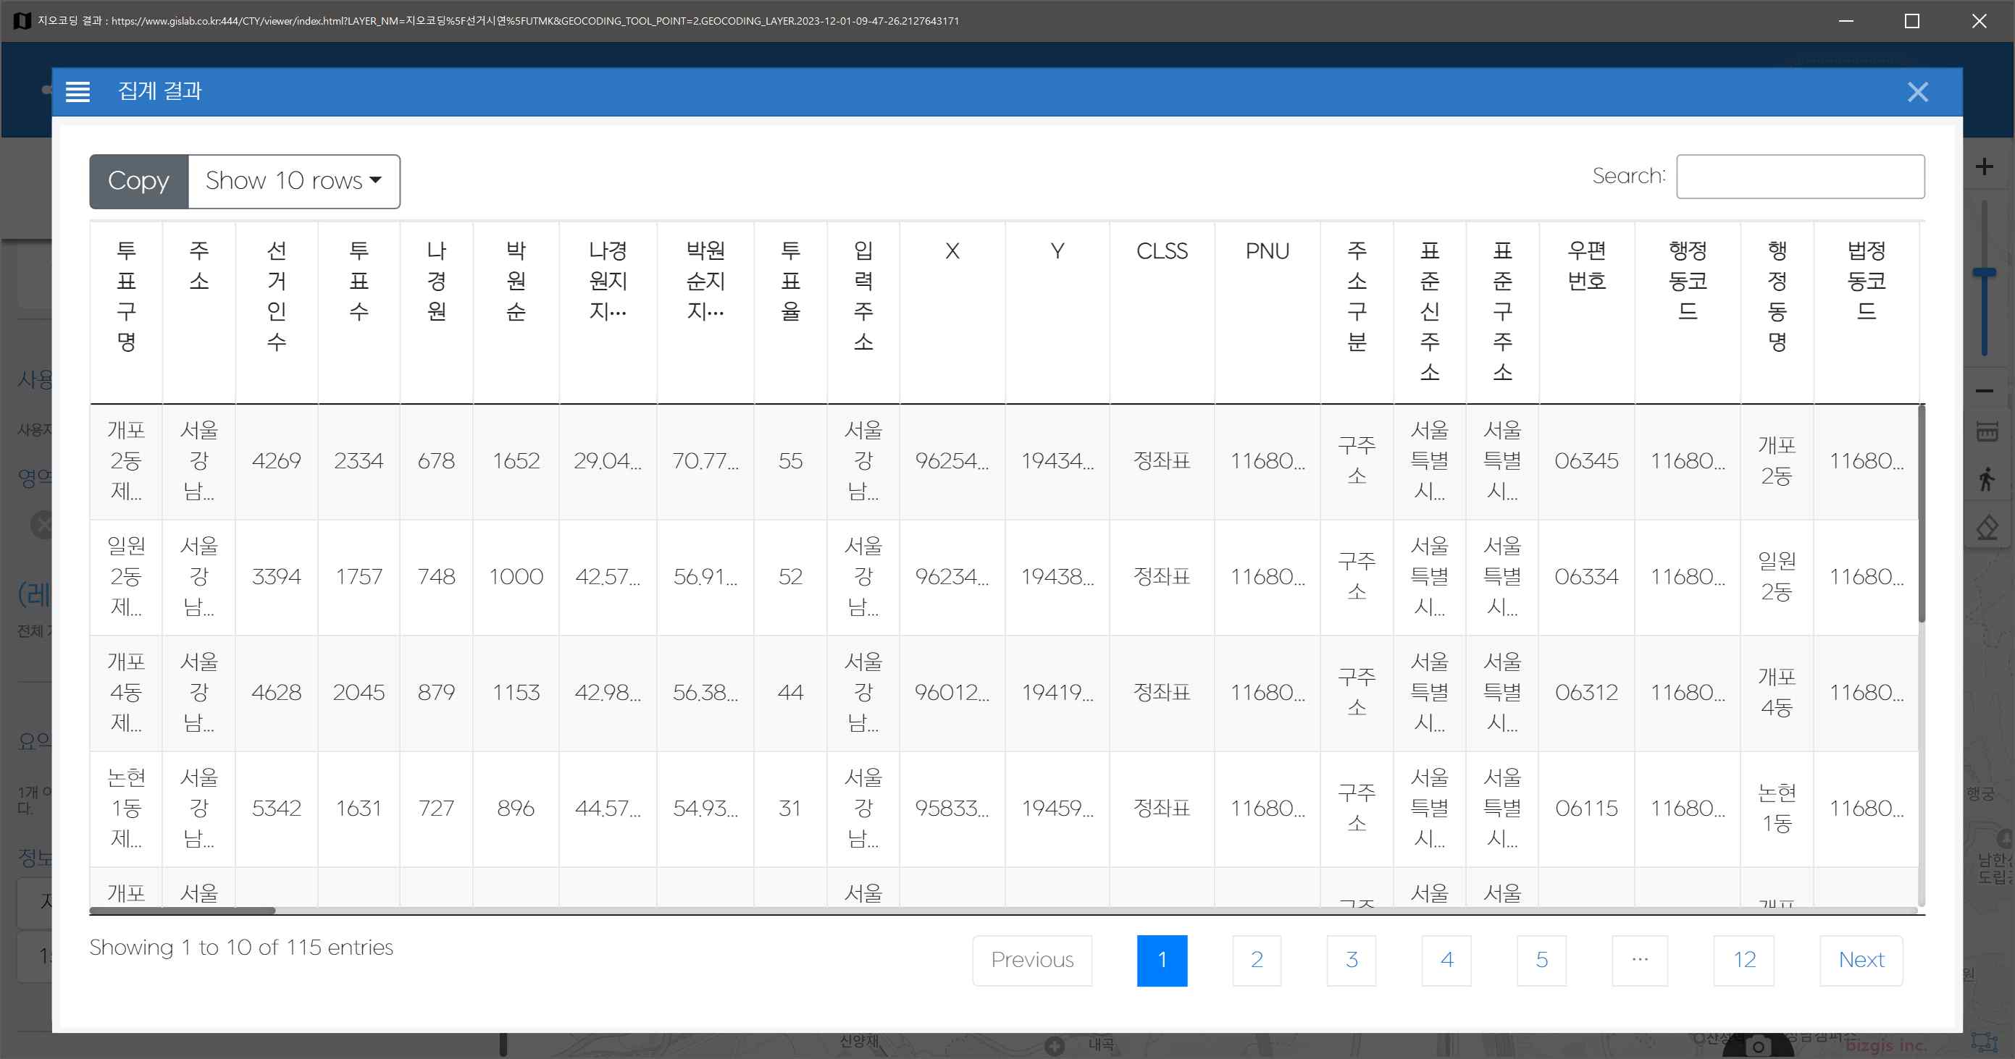
Task: Sort by 행정동코드 column header
Action: tap(1687, 312)
